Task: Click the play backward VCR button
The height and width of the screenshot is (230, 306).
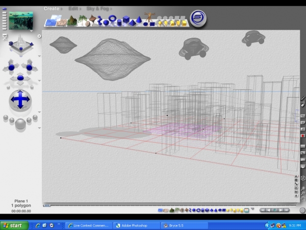Action: [x=268, y=210]
